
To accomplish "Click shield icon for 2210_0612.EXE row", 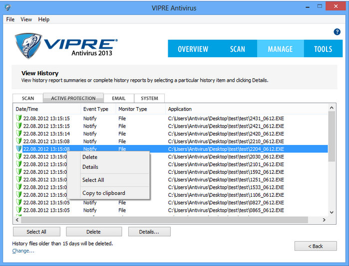I will click(19, 141).
